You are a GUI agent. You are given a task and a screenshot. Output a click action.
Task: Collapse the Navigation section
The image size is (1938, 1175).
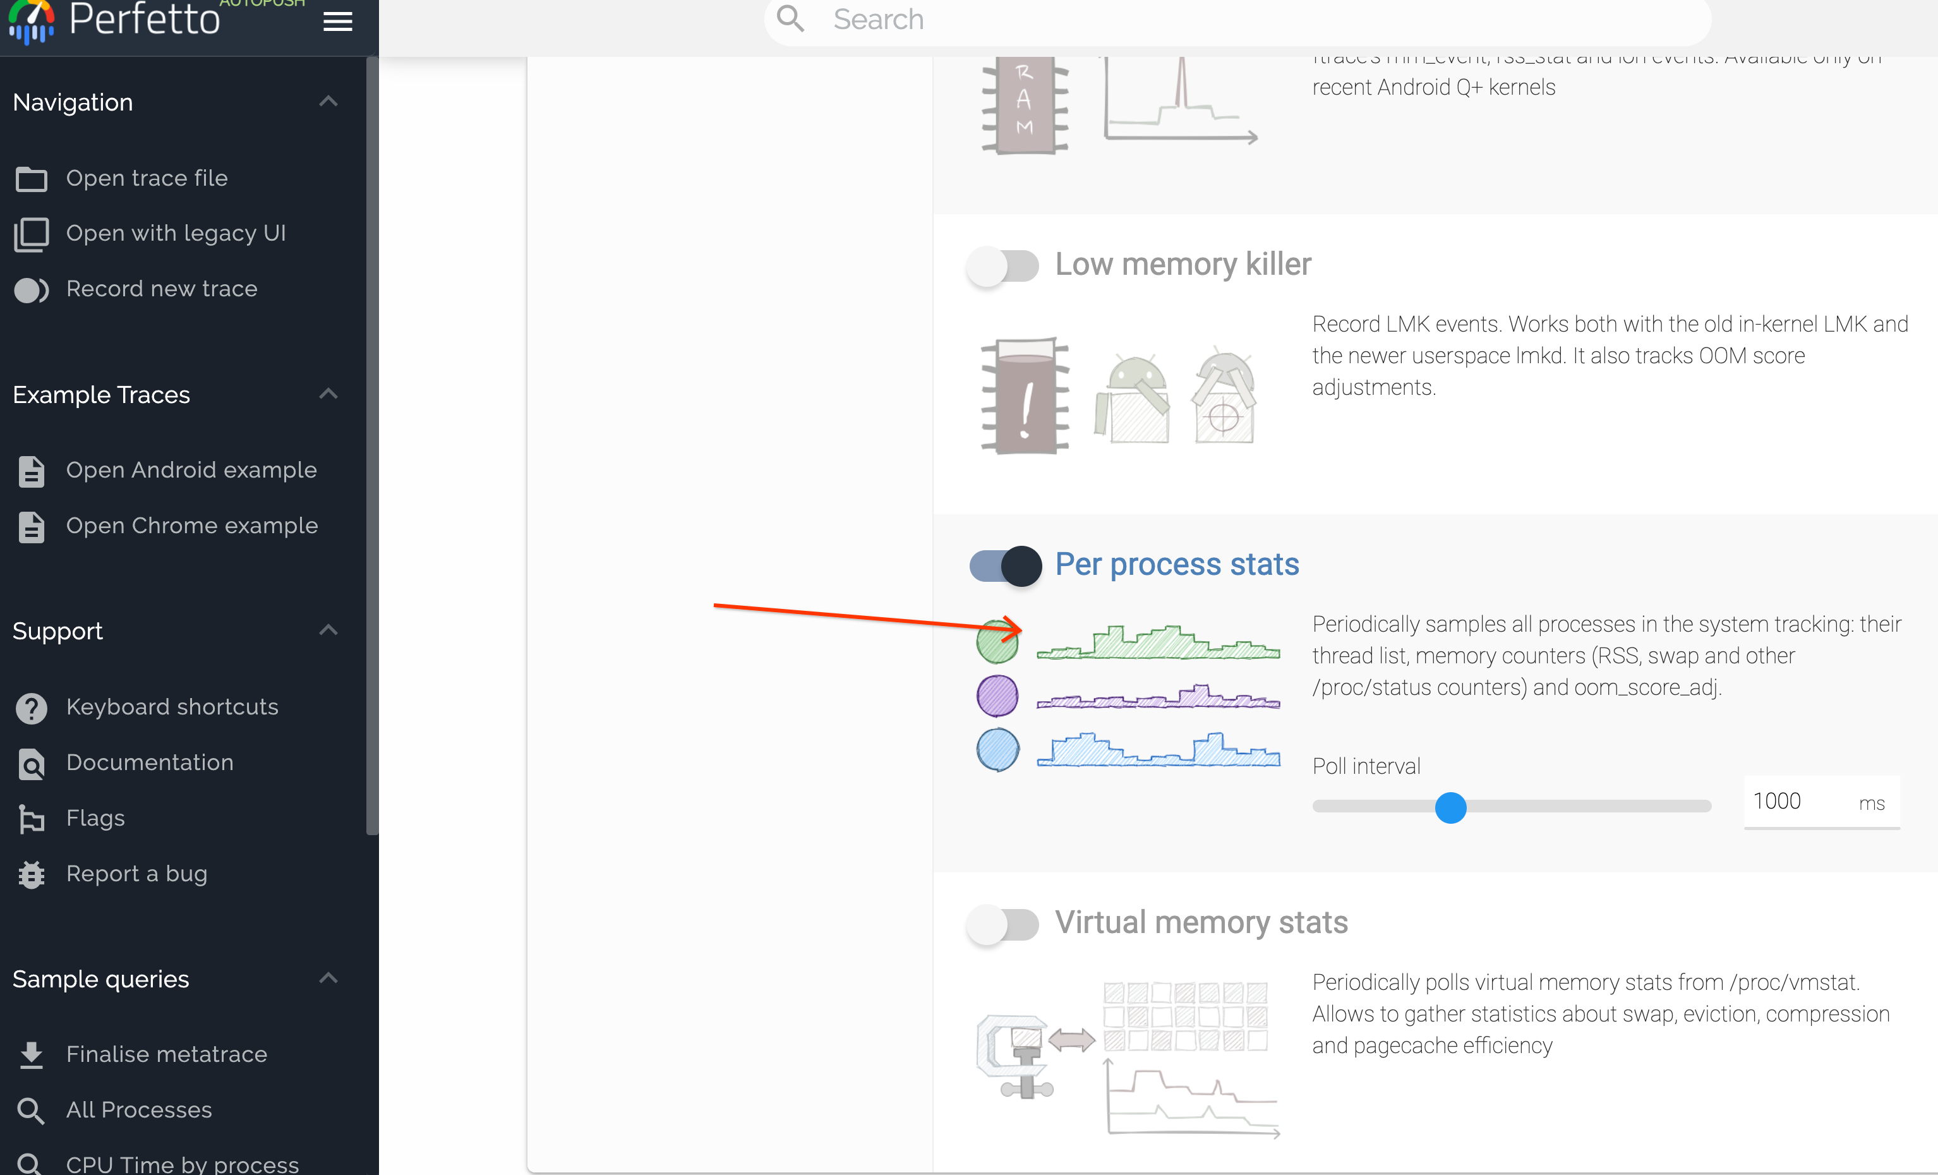(x=328, y=100)
